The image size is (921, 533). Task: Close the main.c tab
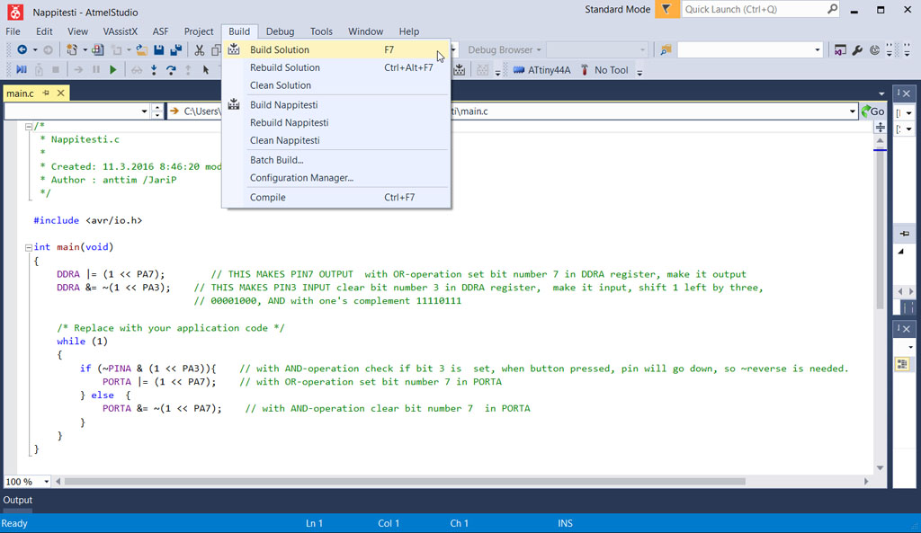point(60,93)
